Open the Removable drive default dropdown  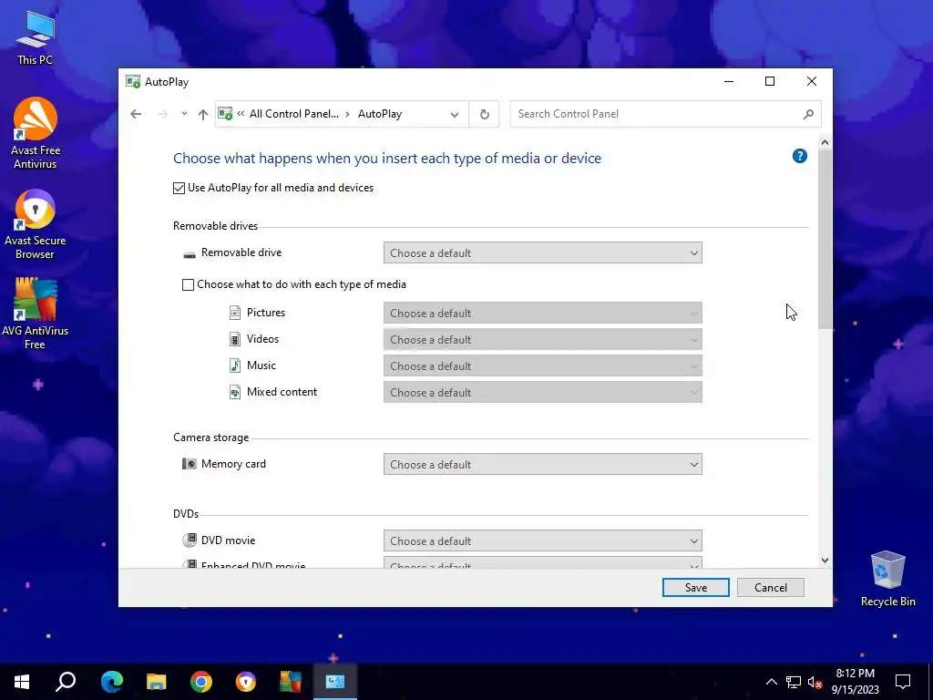(543, 253)
